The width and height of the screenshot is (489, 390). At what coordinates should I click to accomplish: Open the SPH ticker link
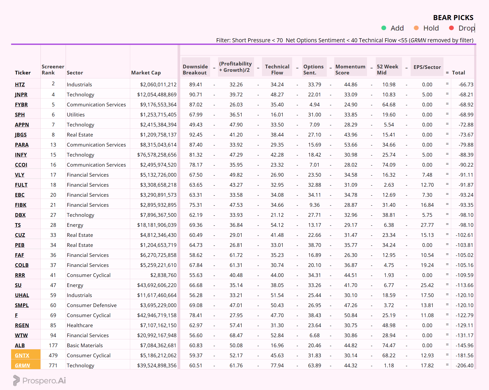[x=20, y=115]
